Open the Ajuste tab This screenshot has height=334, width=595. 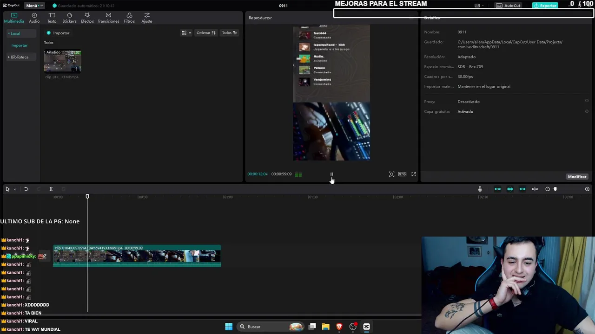point(146,18)
